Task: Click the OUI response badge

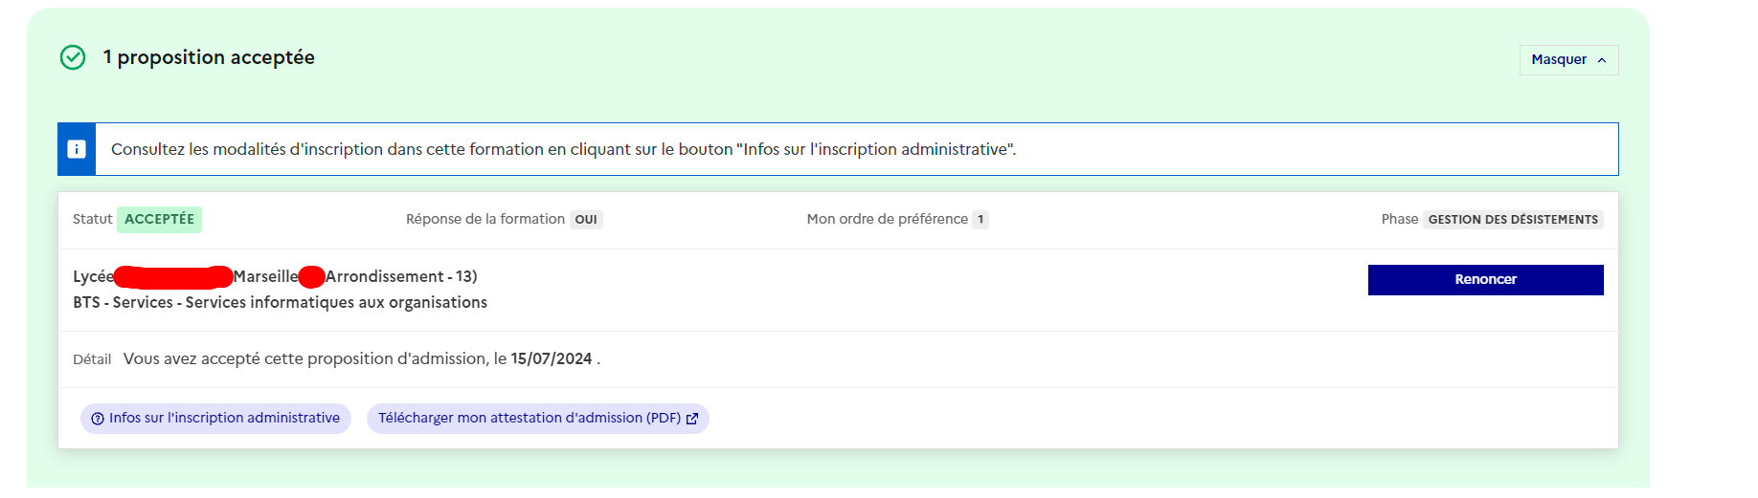Action: [x=586, y=220]
